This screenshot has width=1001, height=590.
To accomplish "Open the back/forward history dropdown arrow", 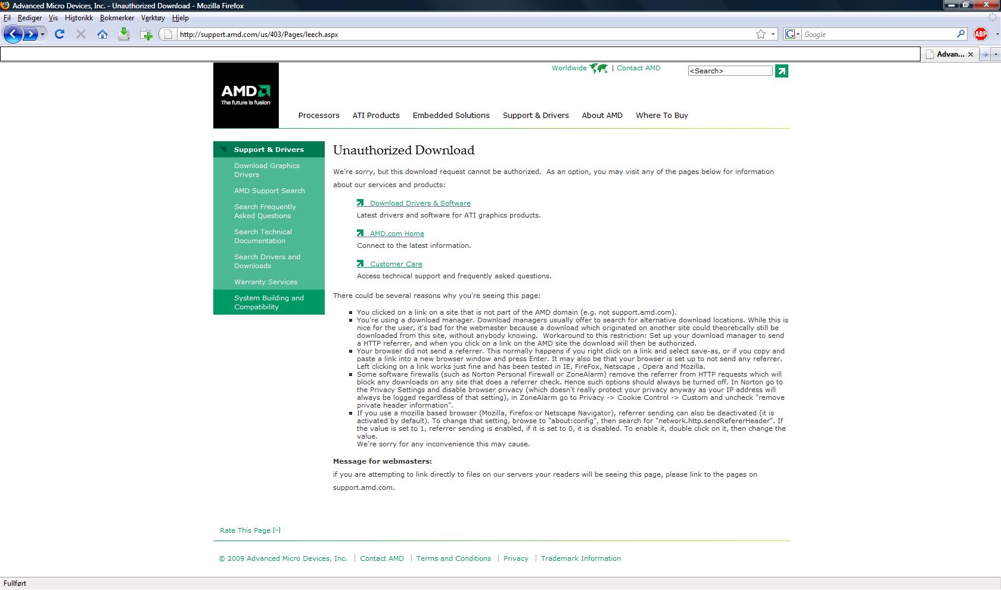I will (42, 35).
